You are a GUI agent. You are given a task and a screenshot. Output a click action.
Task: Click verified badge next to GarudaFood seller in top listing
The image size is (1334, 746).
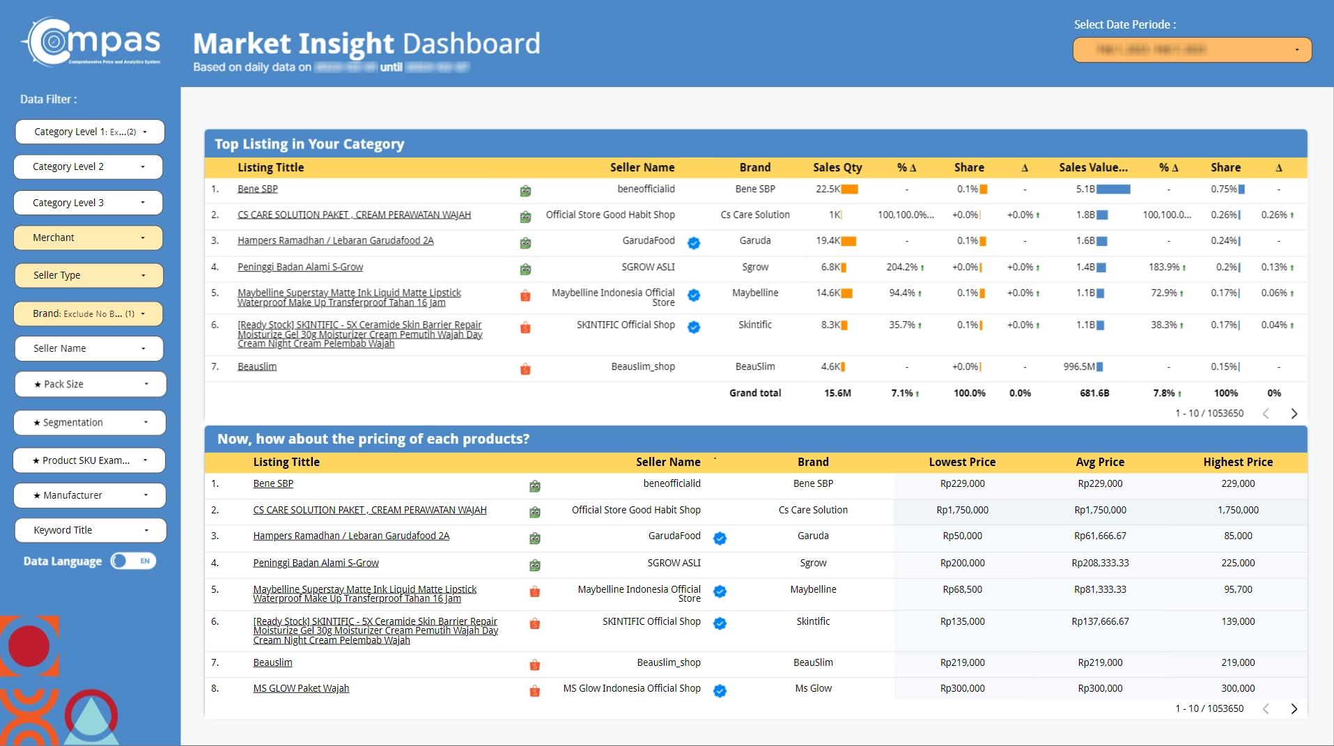coord(694,242)
